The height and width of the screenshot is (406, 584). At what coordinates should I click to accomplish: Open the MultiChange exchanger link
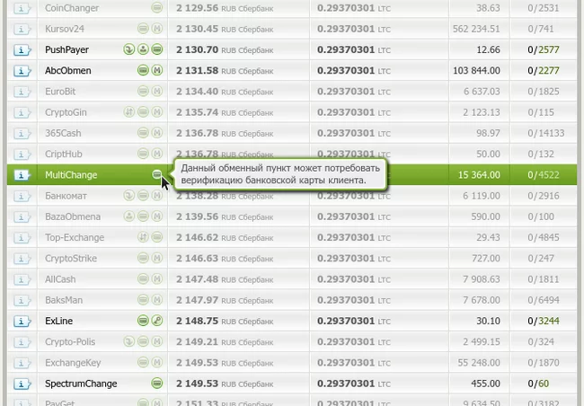tap(71, 175)
